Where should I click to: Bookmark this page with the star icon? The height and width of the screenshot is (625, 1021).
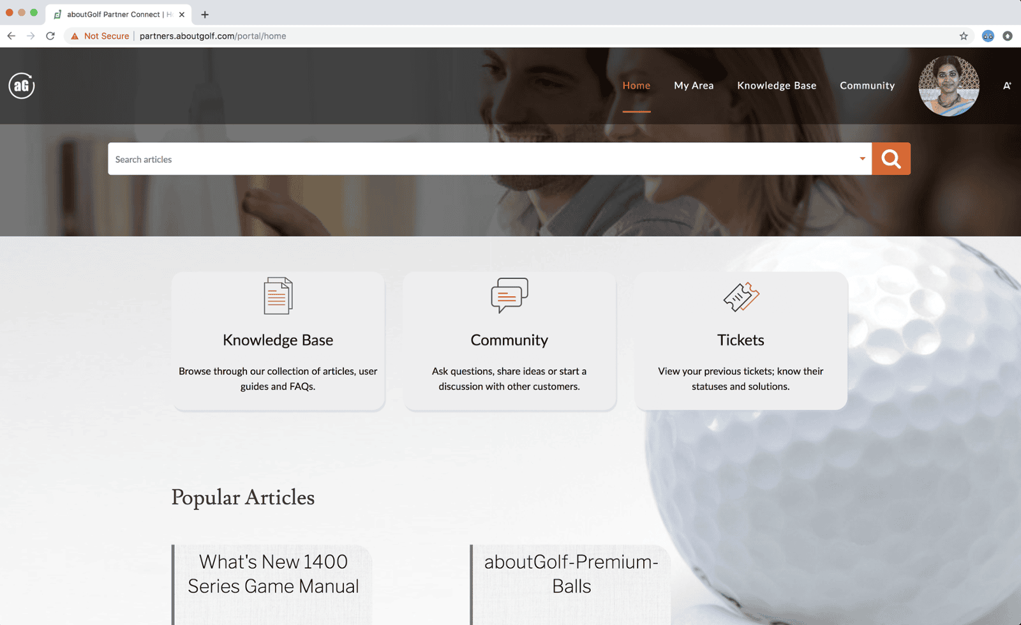964,36
